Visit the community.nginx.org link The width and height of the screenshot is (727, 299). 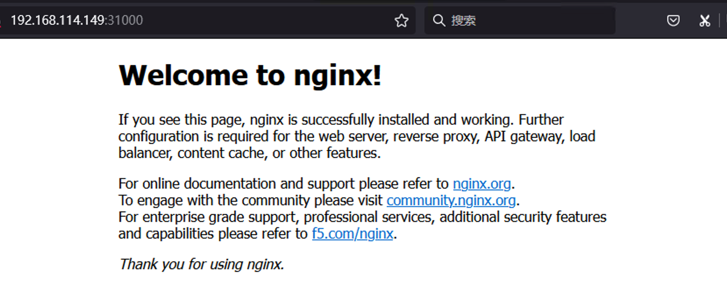[x=451, y=200]
